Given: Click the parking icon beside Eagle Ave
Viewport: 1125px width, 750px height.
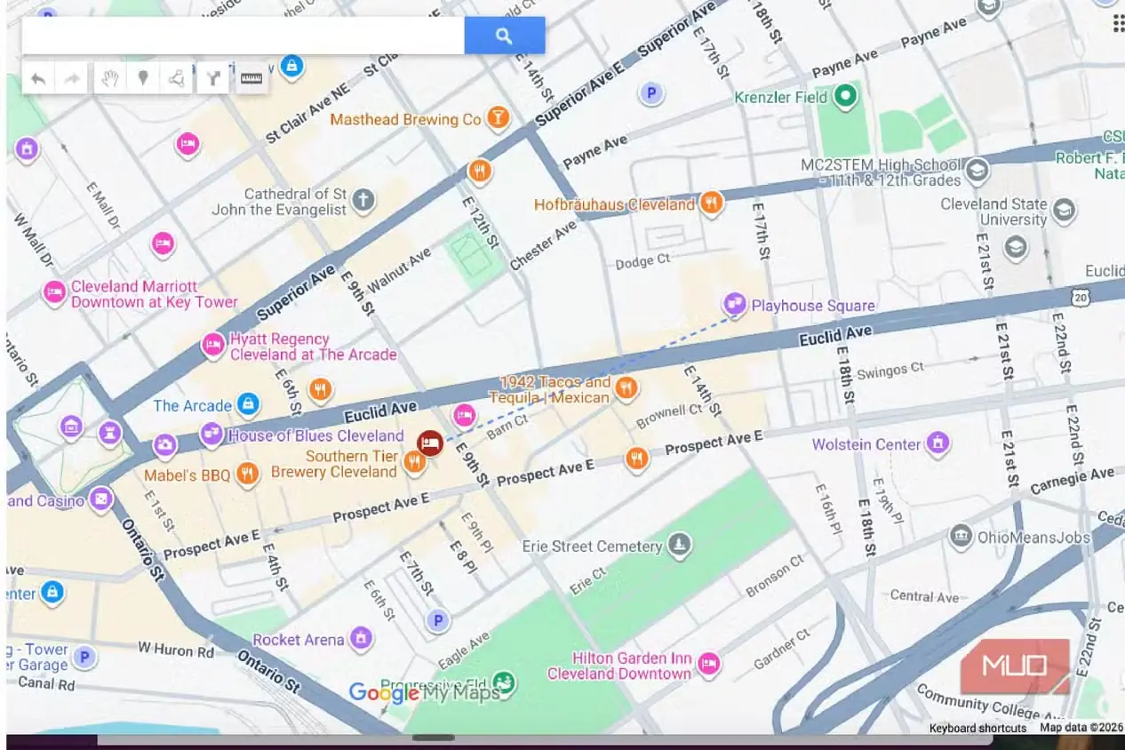Looking at the screenshot, I should 437,620.
